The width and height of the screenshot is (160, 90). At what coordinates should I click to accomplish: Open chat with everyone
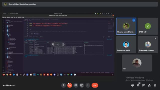point(144,85)
